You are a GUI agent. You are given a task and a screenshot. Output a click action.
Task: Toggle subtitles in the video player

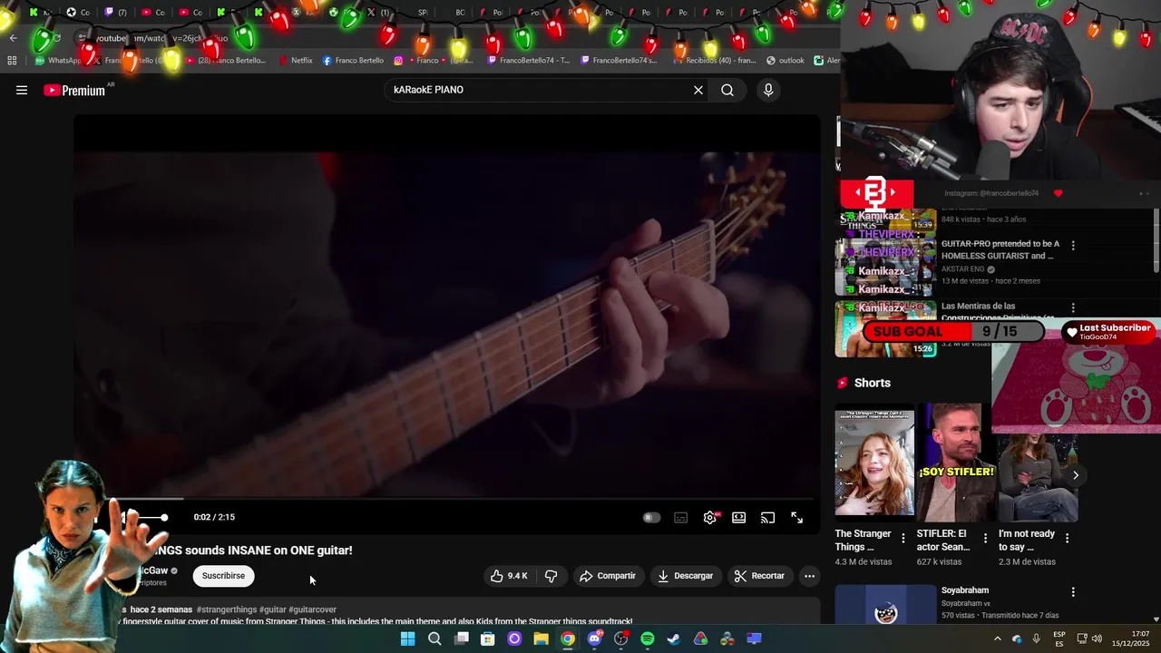pyautogui.click(x=681, y=517)
